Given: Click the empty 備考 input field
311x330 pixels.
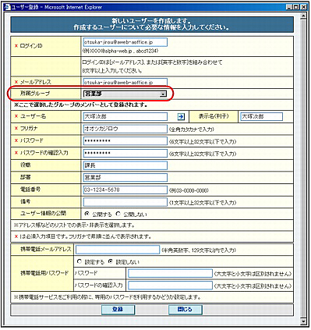Looking at the screenshot, I should 125,202.
